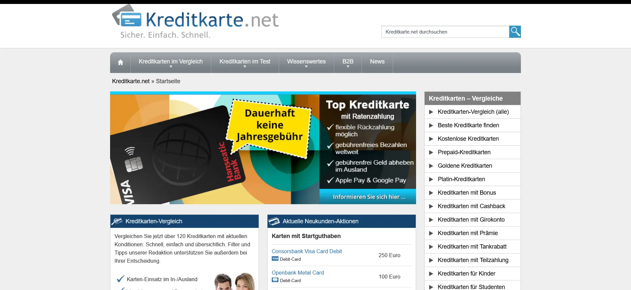Viewport: 631px width, 290px height.
Task: Click the arrow icon beside Prepaid-Kreditkarten
Action: tap(431, 152)
